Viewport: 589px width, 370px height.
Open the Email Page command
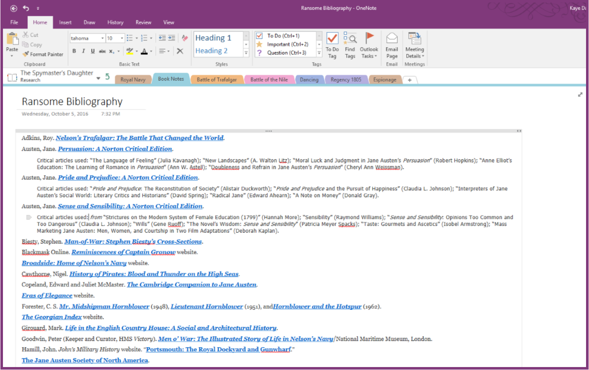[x=392, y=46]
